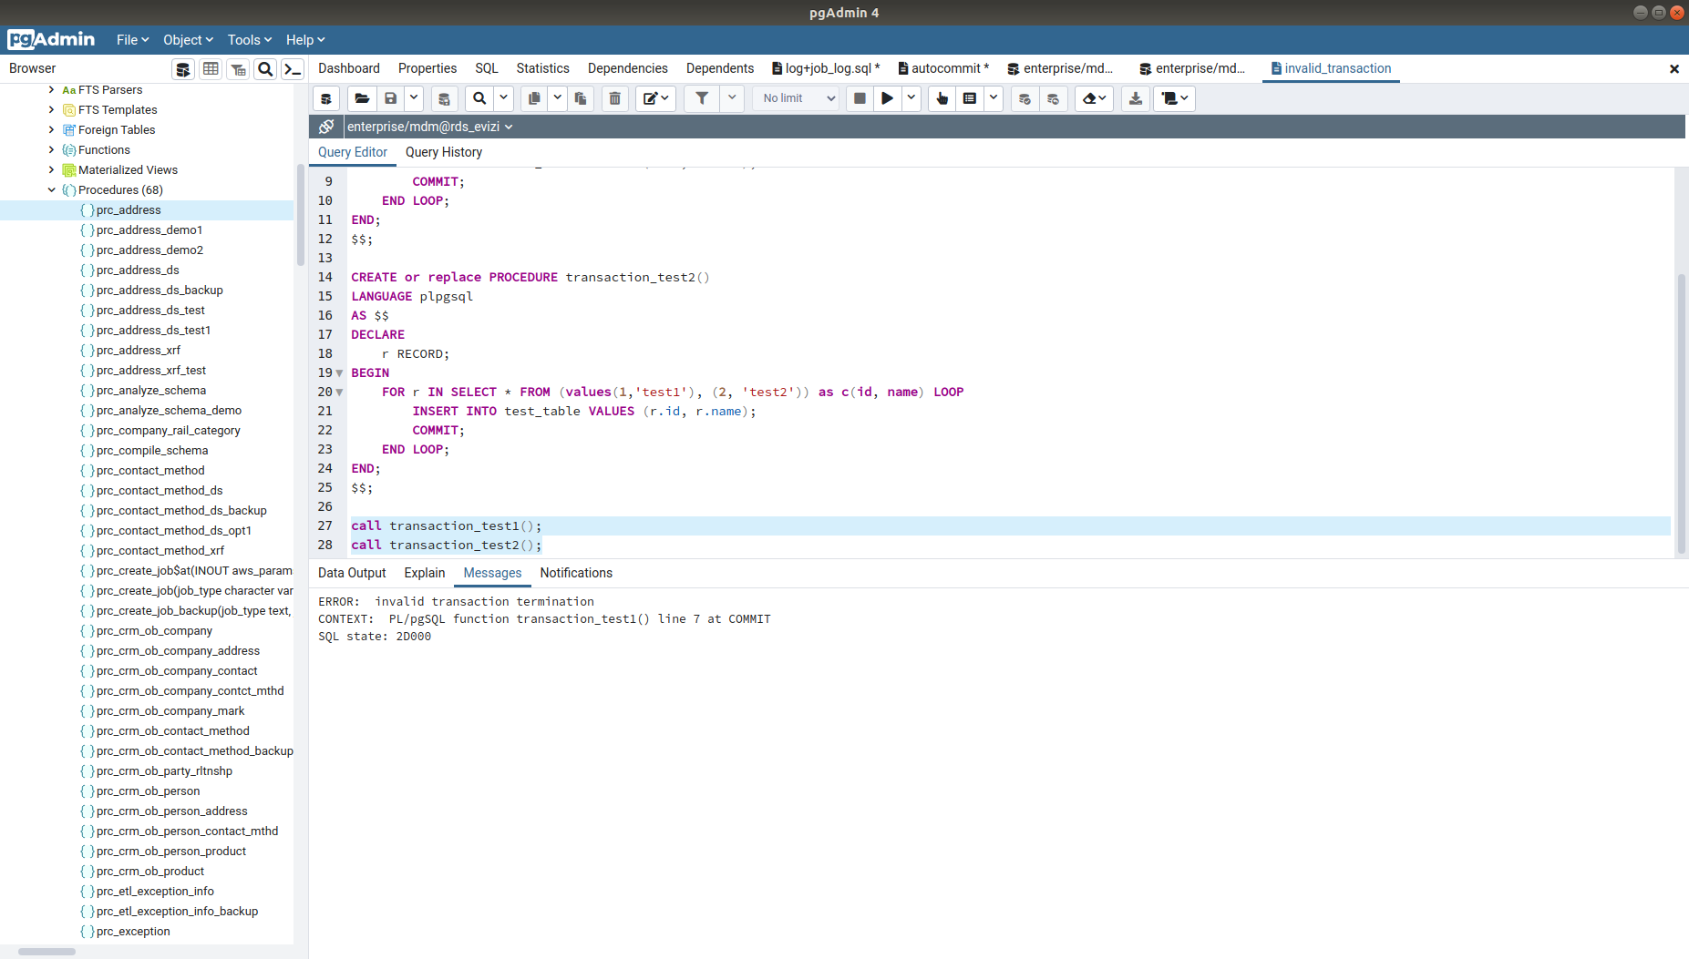Click Search objects magnifier in Browser panel

pos(265,69)
